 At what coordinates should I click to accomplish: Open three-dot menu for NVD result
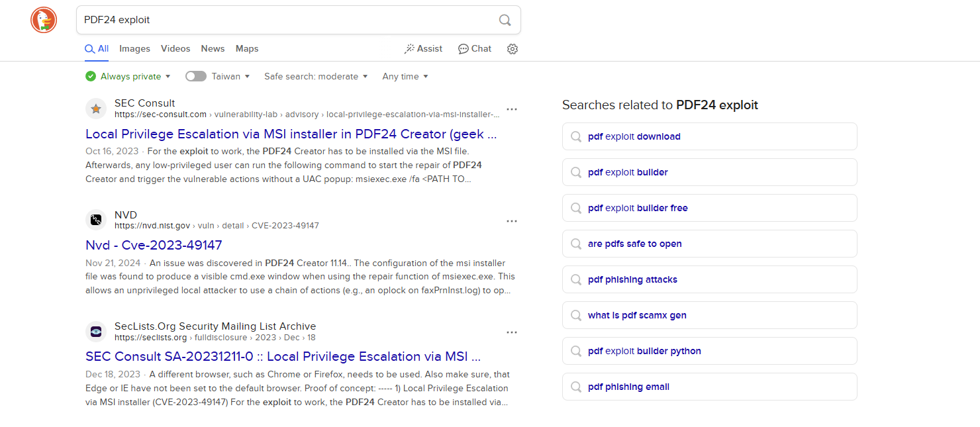[511, 221]
